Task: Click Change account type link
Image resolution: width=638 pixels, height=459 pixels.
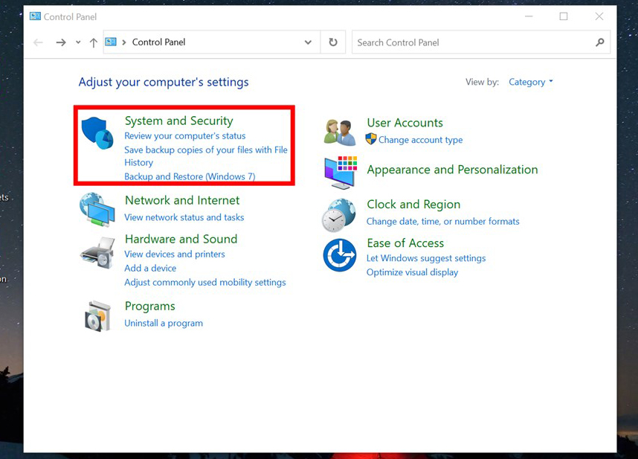Action: click(420, 140)
